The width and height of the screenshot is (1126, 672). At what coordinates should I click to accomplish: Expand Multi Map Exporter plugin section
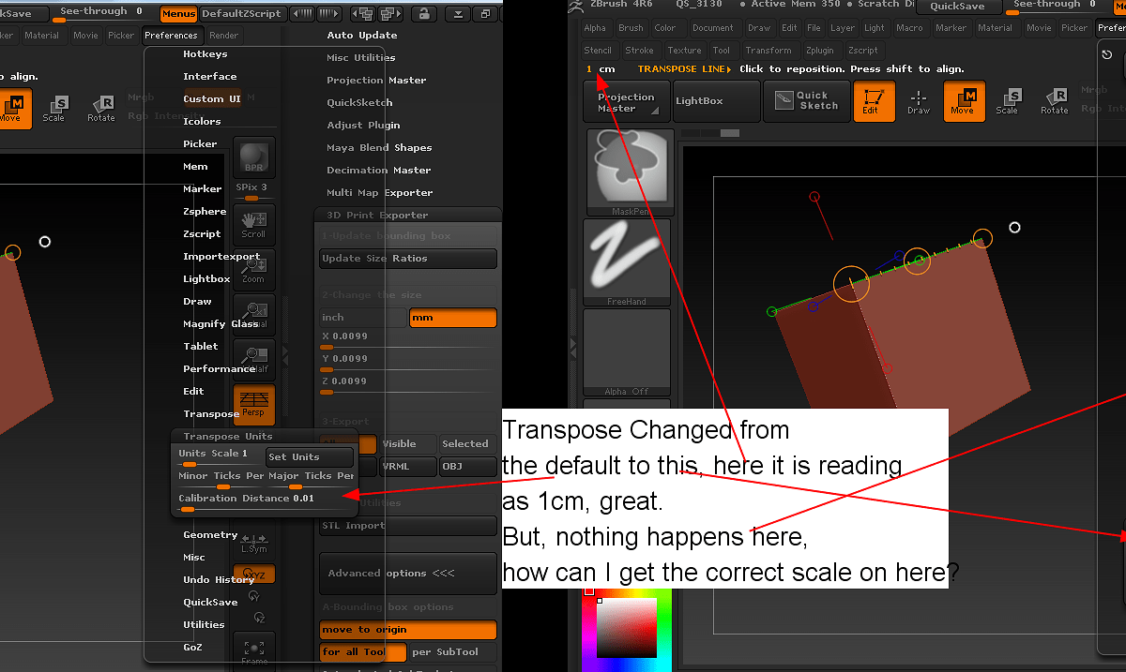click(x=380, y=193)
